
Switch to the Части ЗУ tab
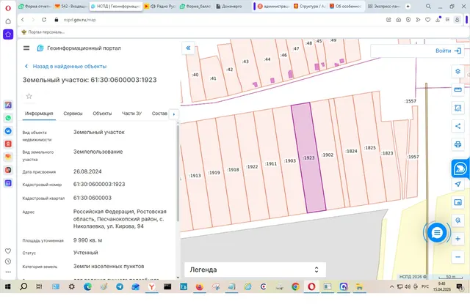click(x=131, y=114)
